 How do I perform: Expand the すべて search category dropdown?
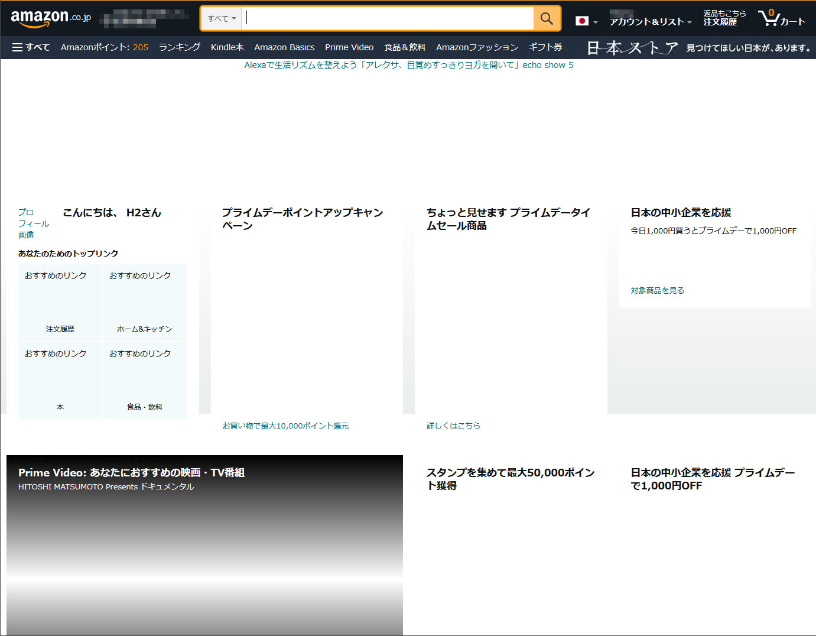point(222,18)
